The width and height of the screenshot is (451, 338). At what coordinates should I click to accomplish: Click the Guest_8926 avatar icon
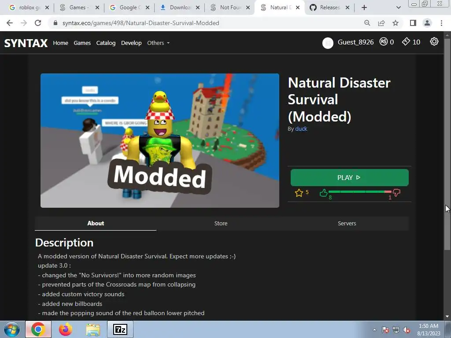pos(328,43)
